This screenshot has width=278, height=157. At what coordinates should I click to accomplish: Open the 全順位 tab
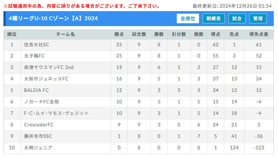[188, 18]
